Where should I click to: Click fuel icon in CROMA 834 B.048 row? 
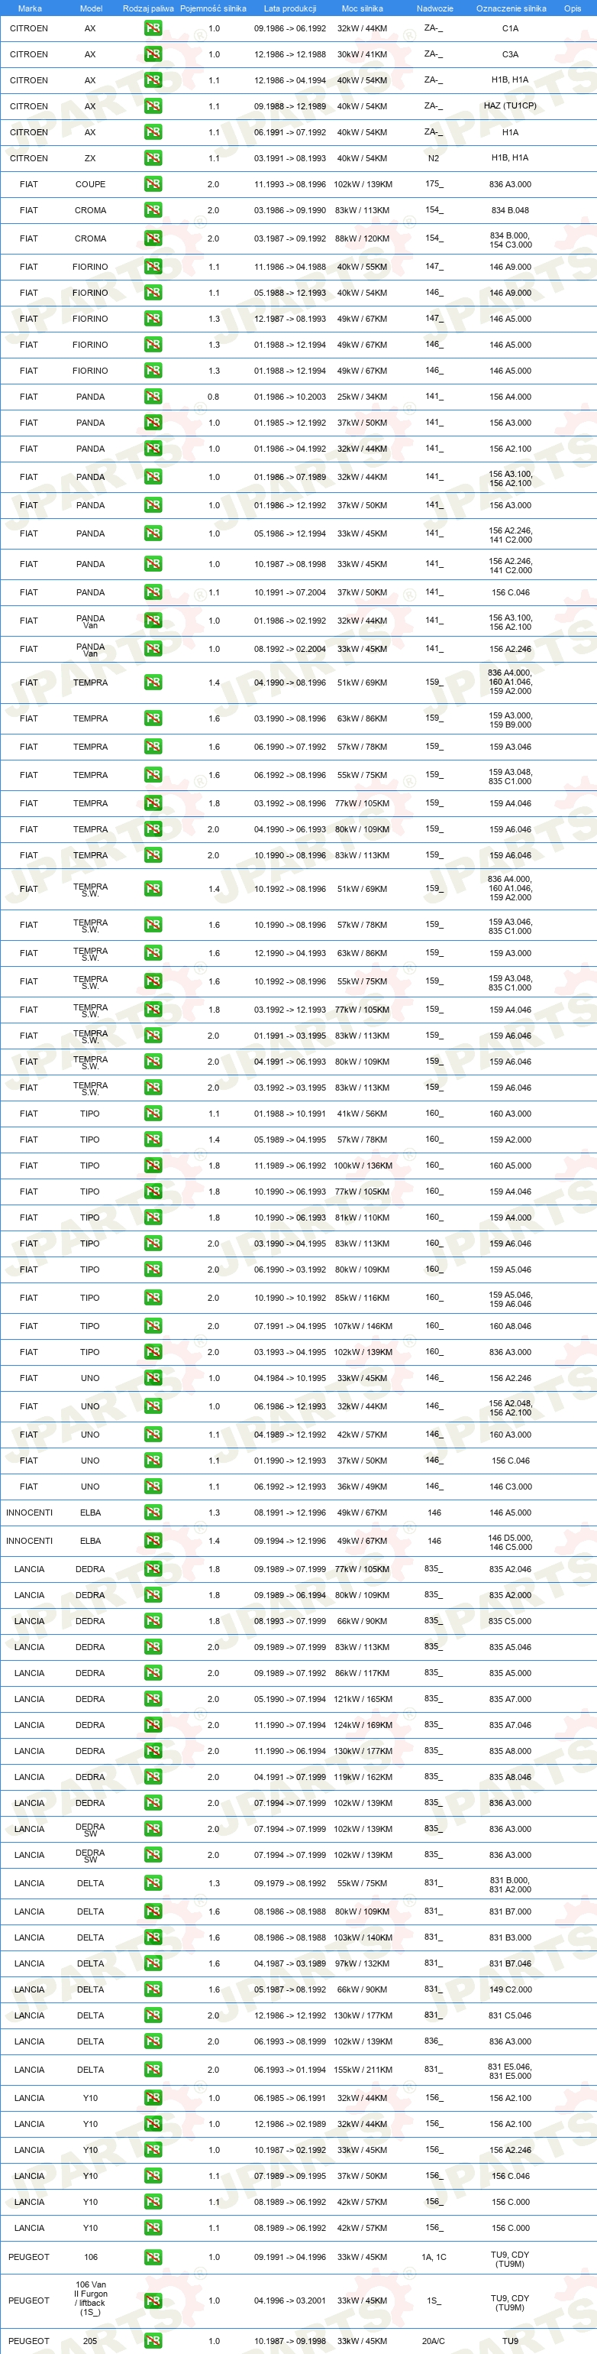click(x=153, y=210)
